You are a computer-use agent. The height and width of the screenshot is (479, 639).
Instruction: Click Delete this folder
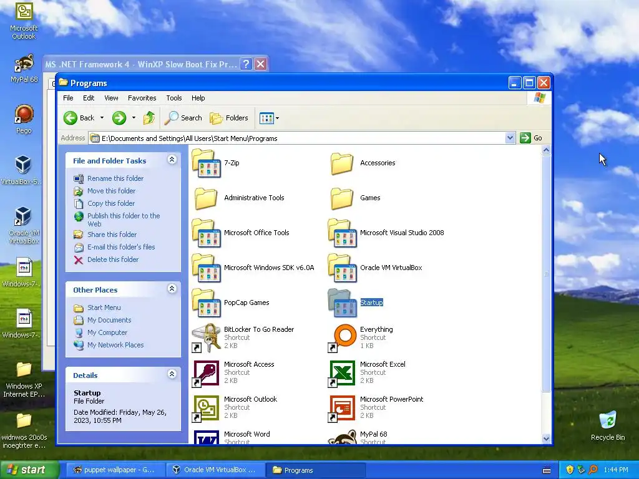point(113,259)
